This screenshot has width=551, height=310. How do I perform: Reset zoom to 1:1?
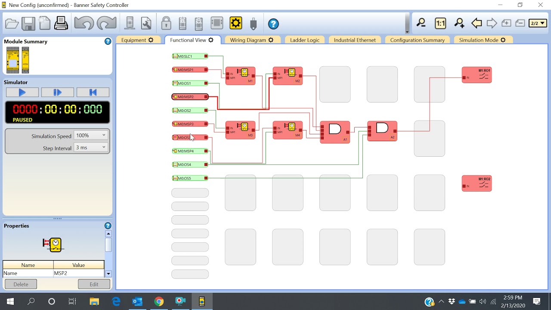pos(440,23)
